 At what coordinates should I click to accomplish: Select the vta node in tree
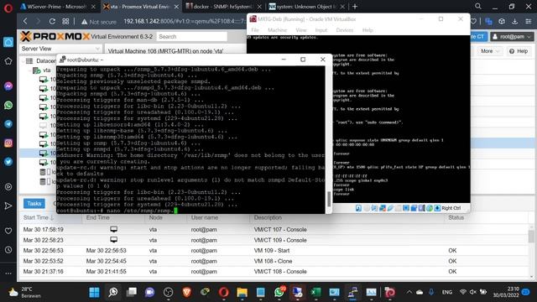click(47, 70)
